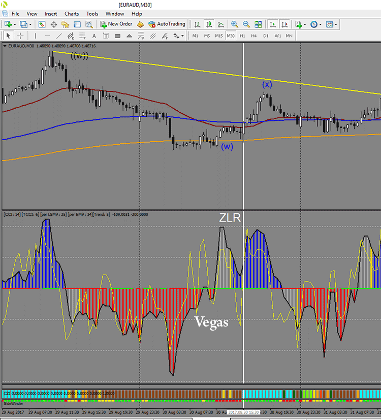Select the Triangle shape tool
This screenshot has height=420, width=381.
(x=129, y=36)
